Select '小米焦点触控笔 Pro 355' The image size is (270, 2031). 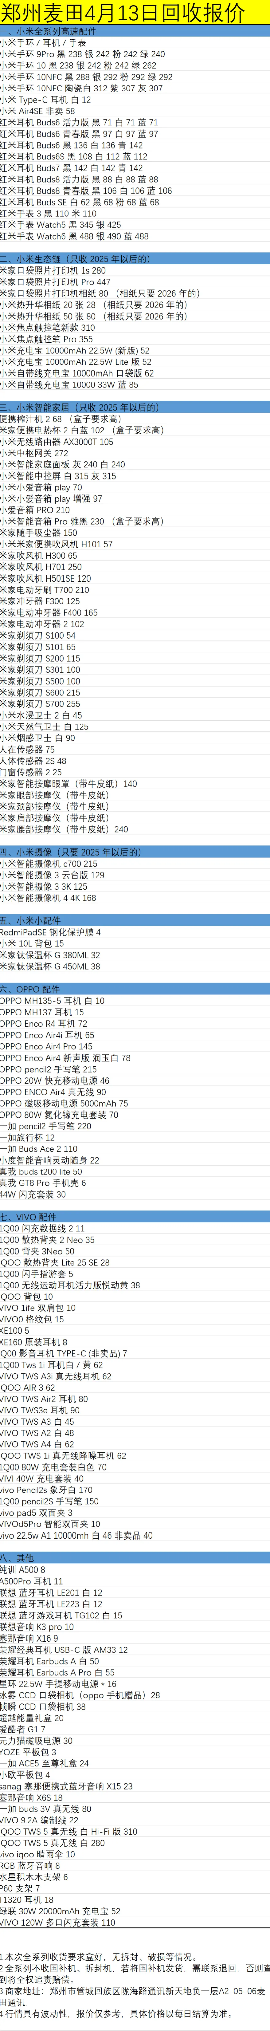point(46,339)
